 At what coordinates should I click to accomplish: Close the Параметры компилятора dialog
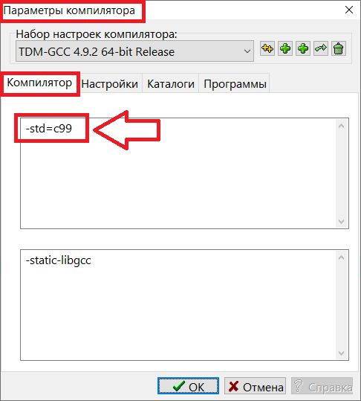[349, 10]
